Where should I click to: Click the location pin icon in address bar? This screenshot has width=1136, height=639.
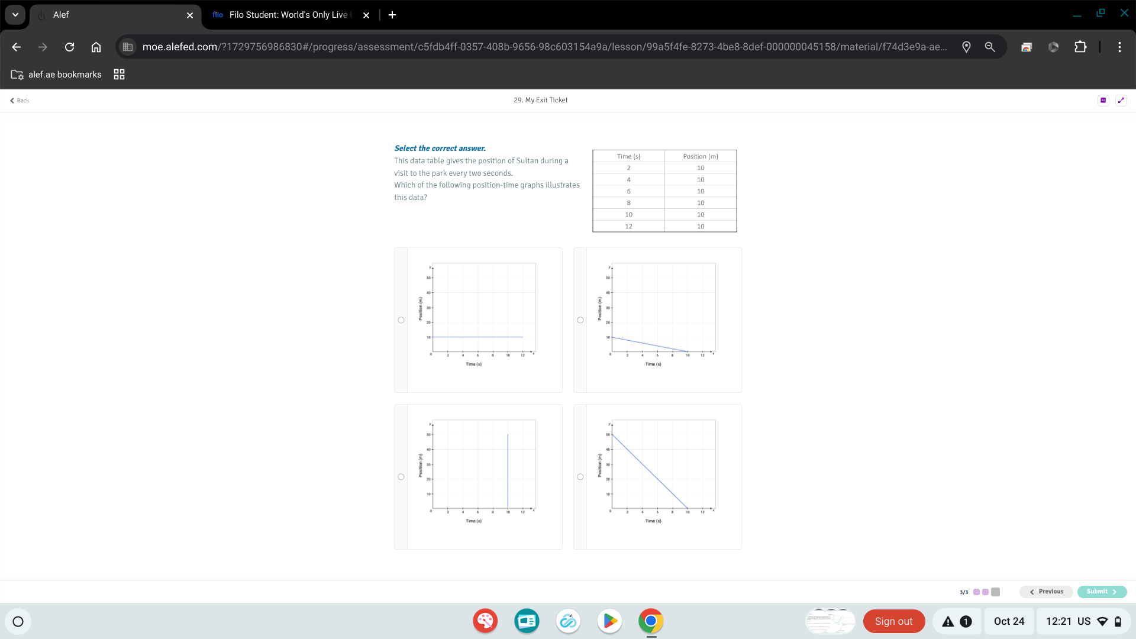966,47
